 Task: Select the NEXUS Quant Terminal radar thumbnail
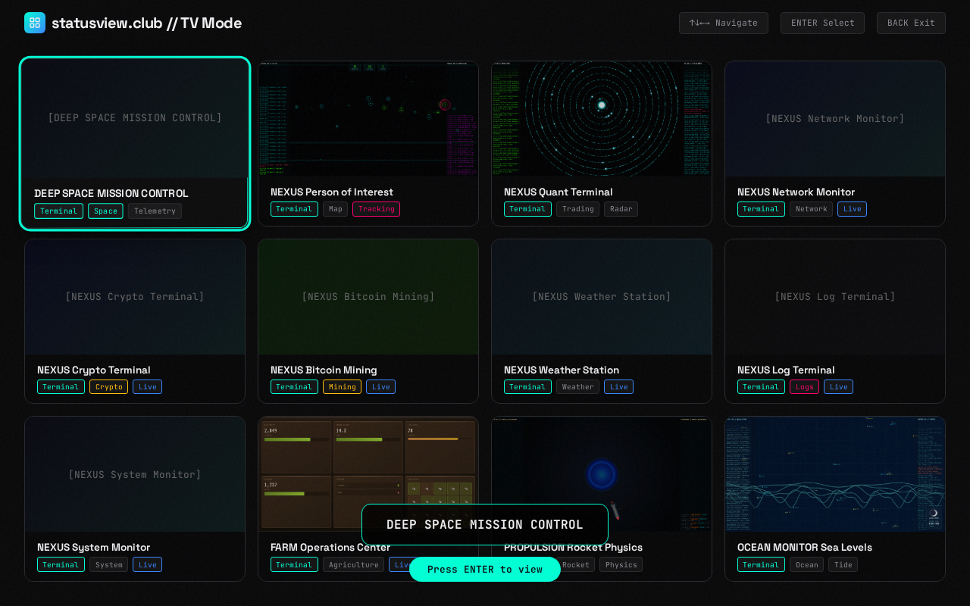[602, 119]
